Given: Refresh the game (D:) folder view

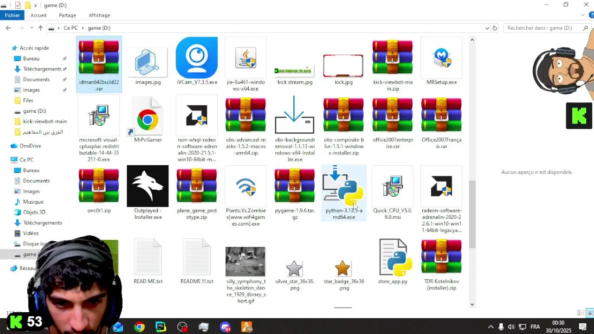Looking at the screenshot, I should click(495, 28).
